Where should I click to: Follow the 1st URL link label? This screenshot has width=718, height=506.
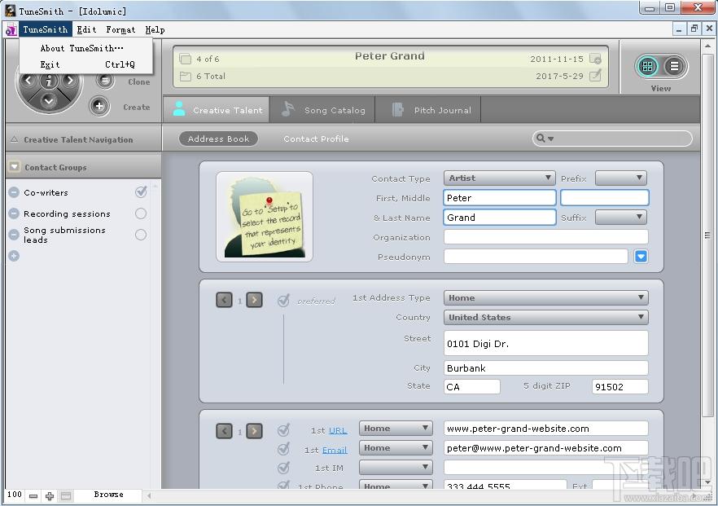[x=338, y=431]
